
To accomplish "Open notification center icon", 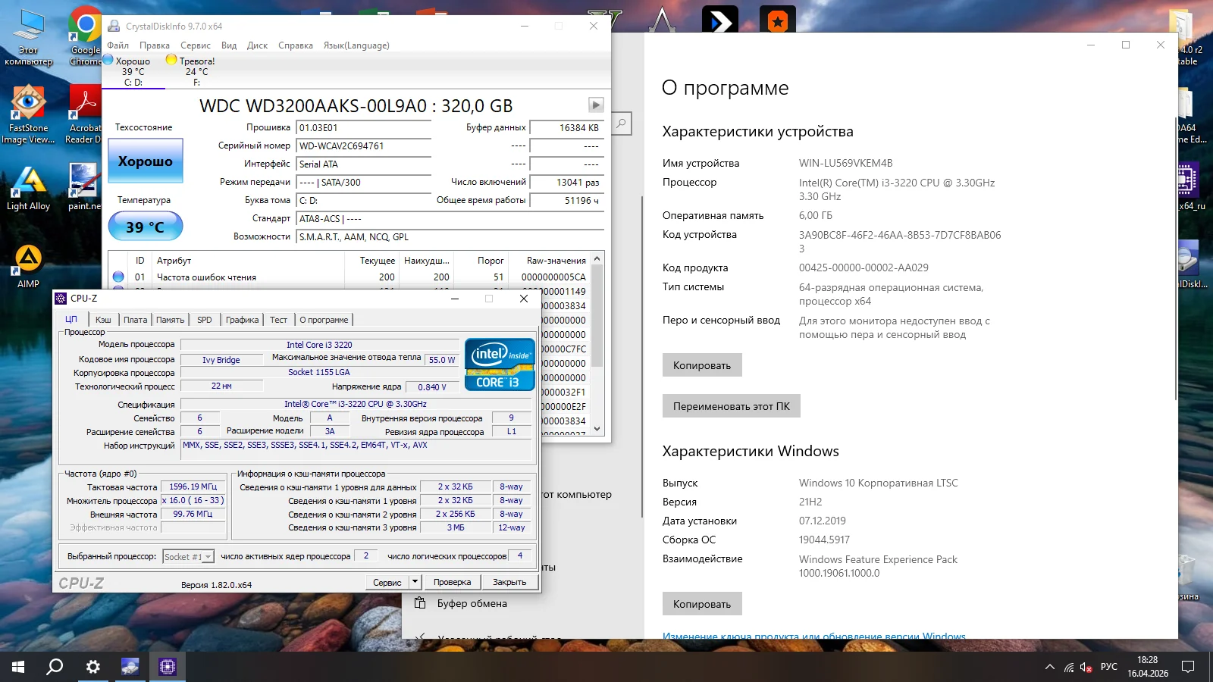I will click(x=1188, y=667).
